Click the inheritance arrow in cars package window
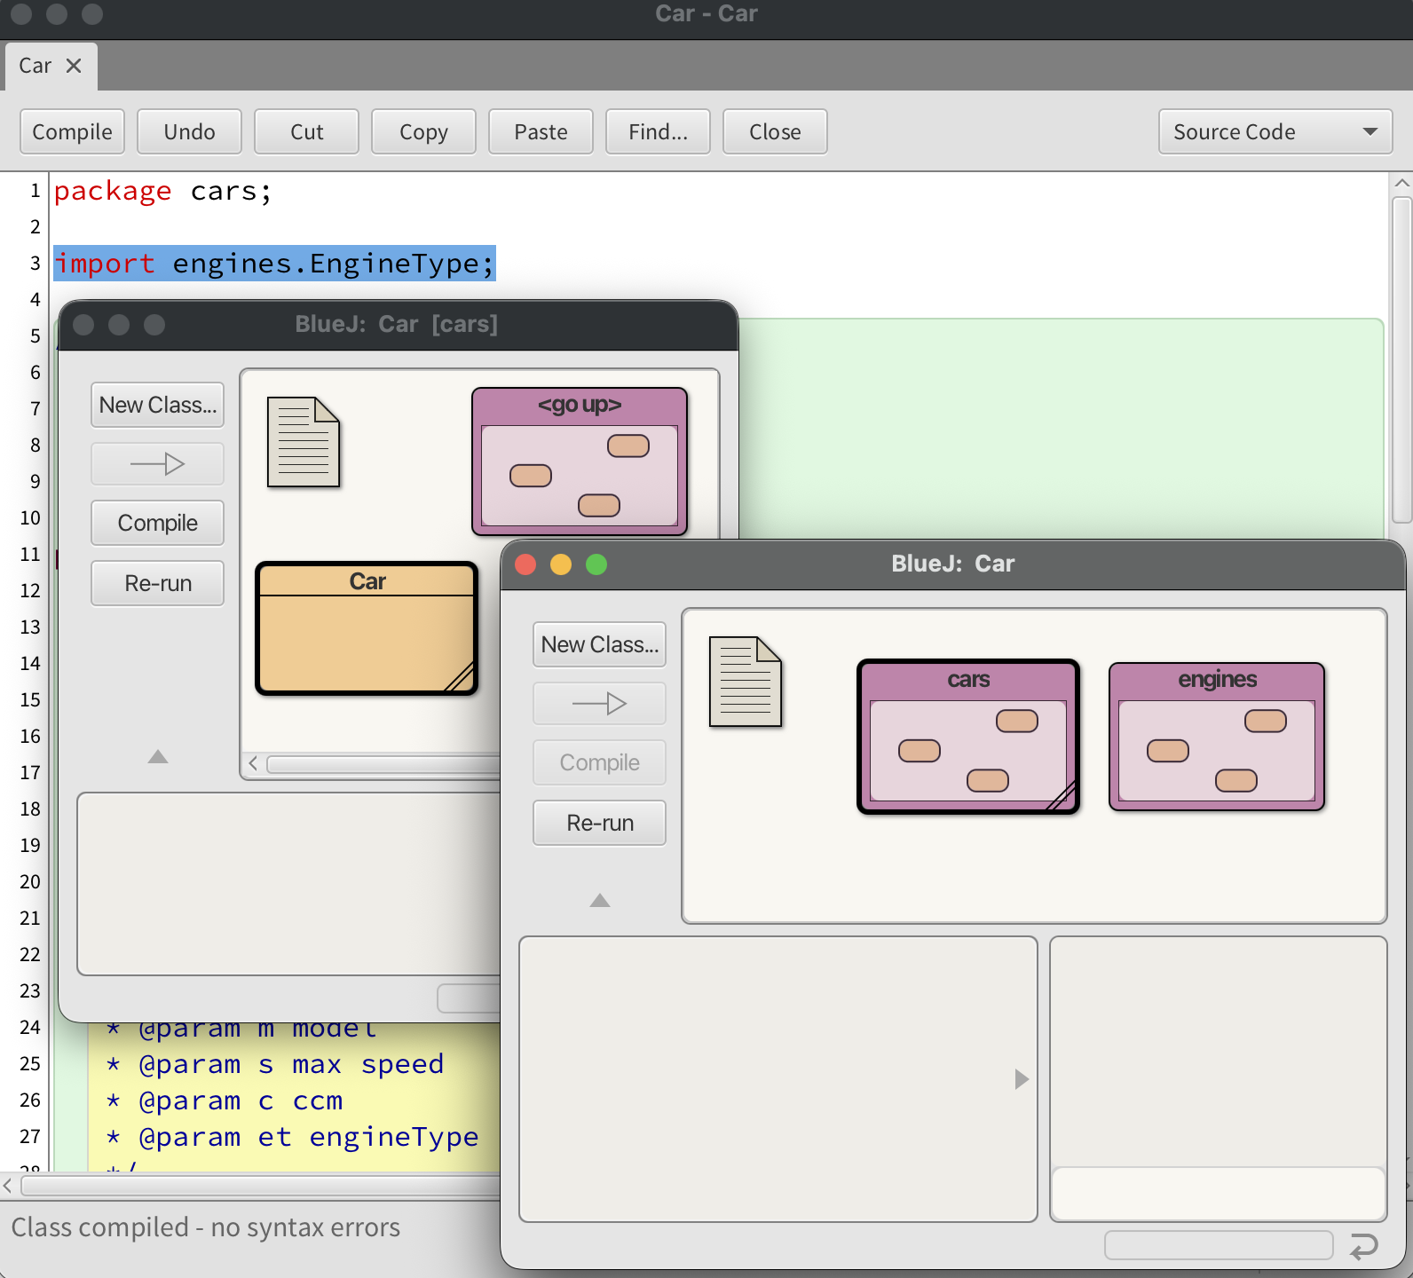1413x1278 pixels. coord(157,464)
